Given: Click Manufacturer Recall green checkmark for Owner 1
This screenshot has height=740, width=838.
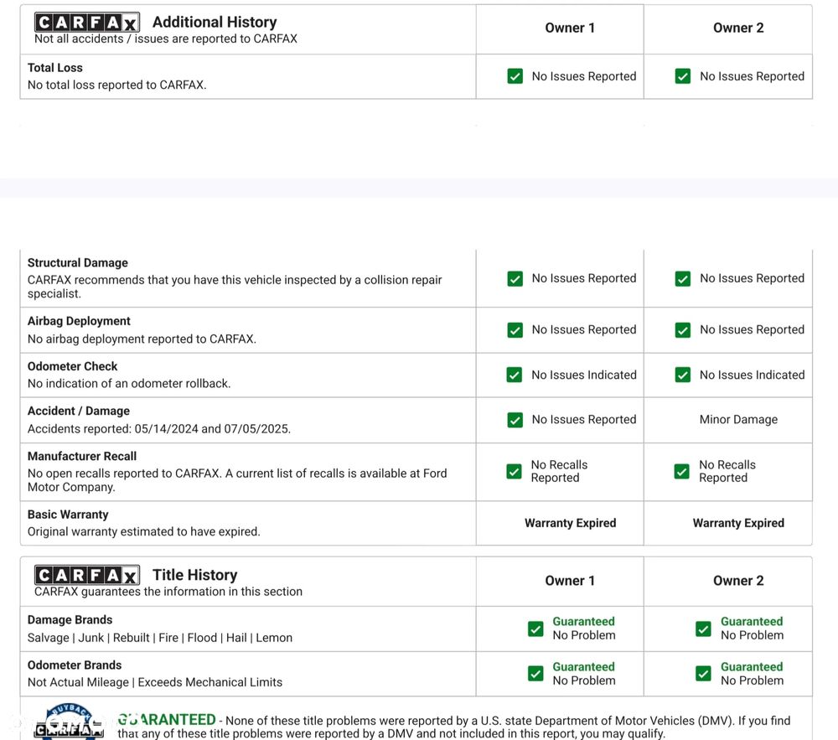Looking at the screenshot, I should [515, 472].
